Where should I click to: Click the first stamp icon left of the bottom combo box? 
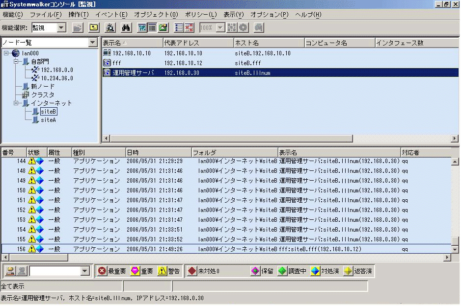pos(11,271)
